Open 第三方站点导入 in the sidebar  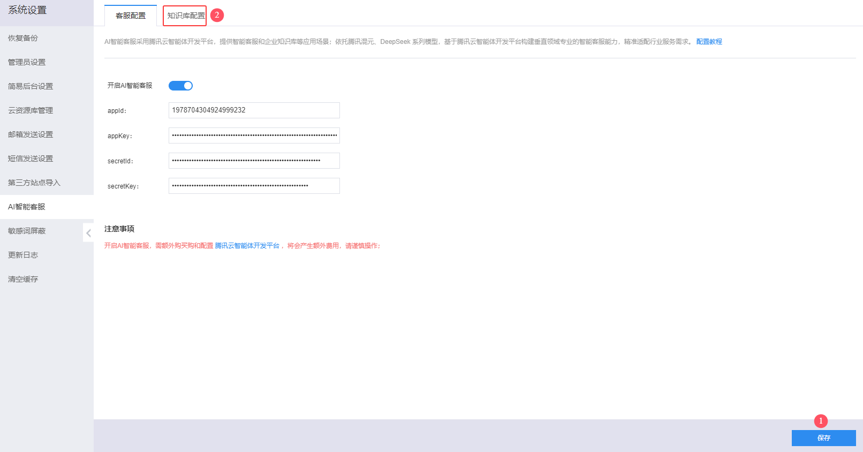(34, 183)
